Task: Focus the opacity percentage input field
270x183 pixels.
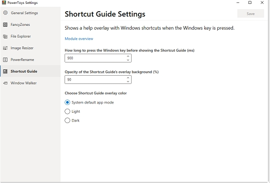Action: [x=98, y=80]
